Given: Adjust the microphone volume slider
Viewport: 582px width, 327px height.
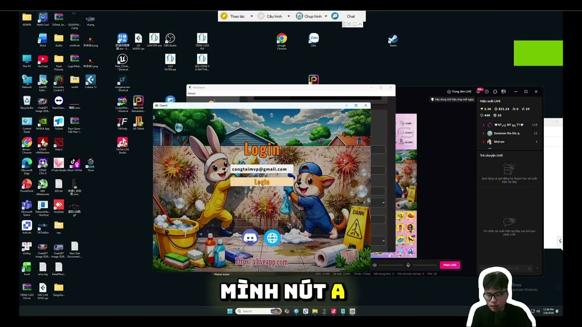Looking at the screenshot, I should coord(424,265).
